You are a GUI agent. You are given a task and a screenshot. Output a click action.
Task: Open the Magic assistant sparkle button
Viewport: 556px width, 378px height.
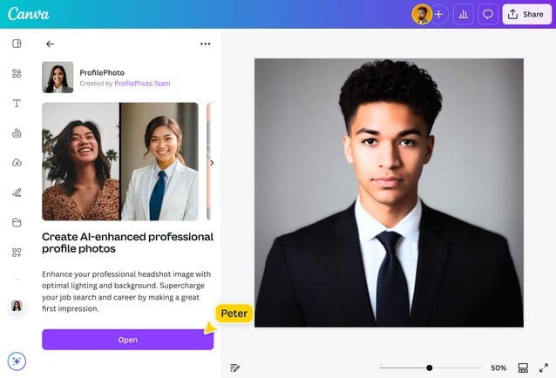pos(17,361)
